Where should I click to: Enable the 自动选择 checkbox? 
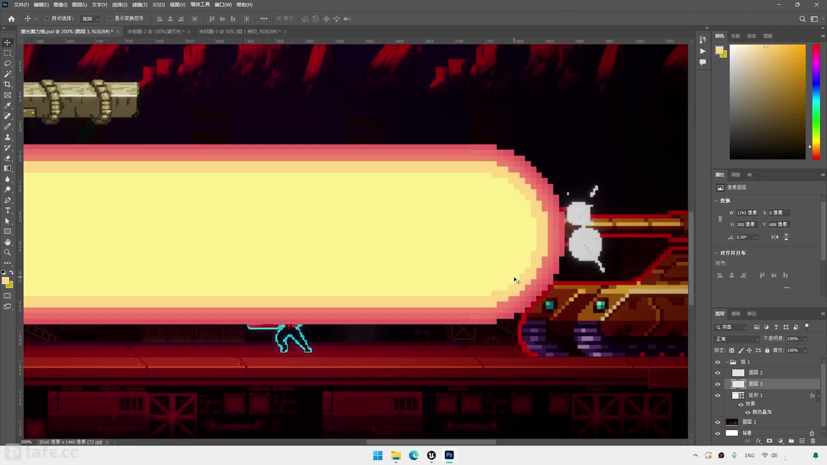47,19
